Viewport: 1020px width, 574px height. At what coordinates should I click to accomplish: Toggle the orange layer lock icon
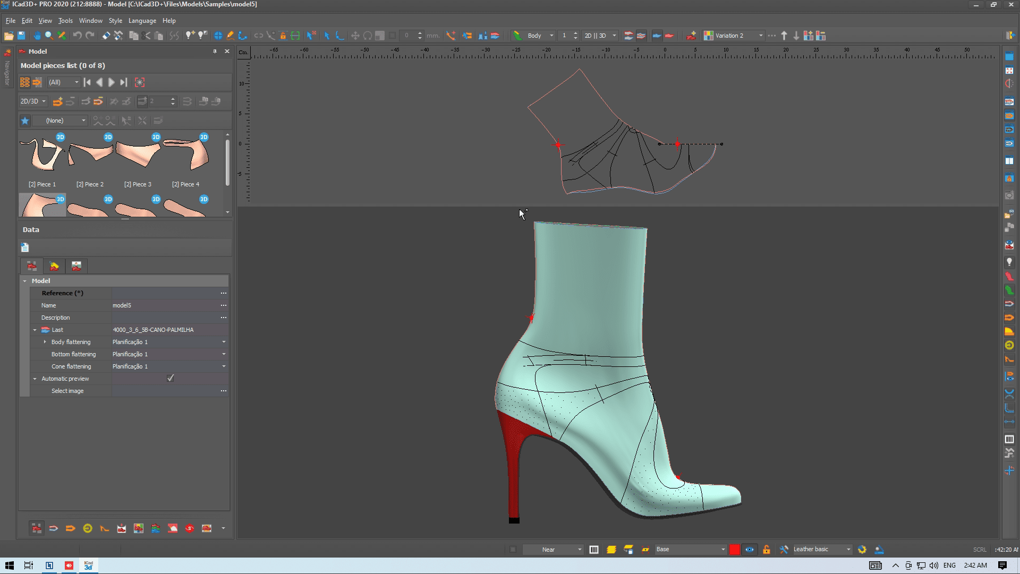point(766,550)
